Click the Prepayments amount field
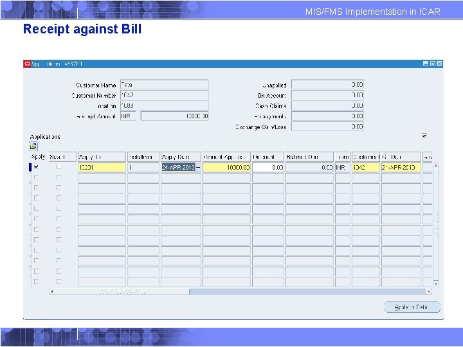 point(327,116)
